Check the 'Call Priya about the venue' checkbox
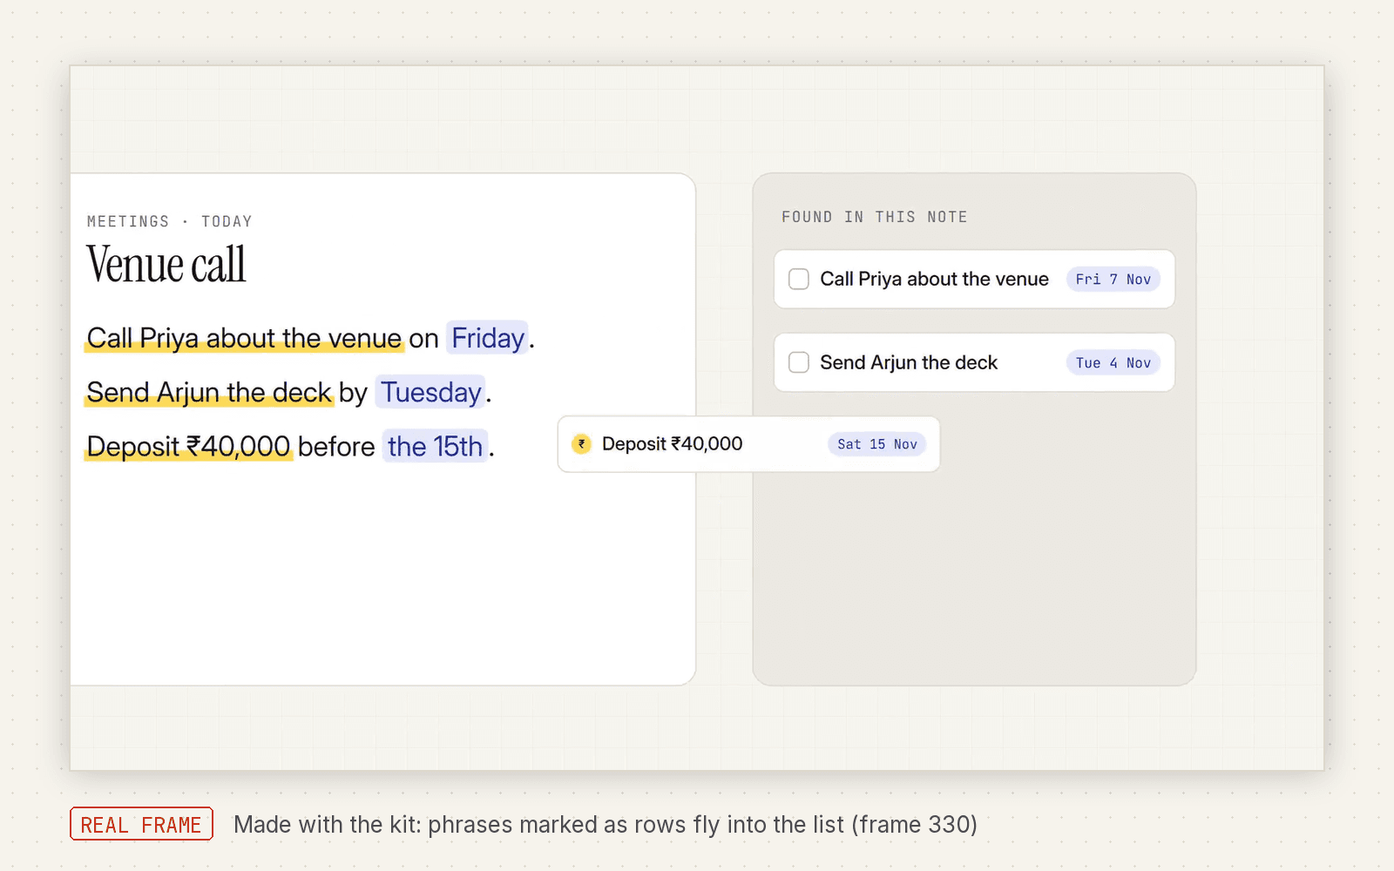1394x871 pixels. 799,279
